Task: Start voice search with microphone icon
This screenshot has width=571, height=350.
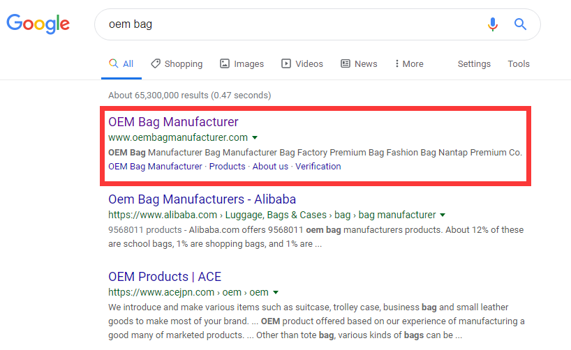Action: pos(493,24)
